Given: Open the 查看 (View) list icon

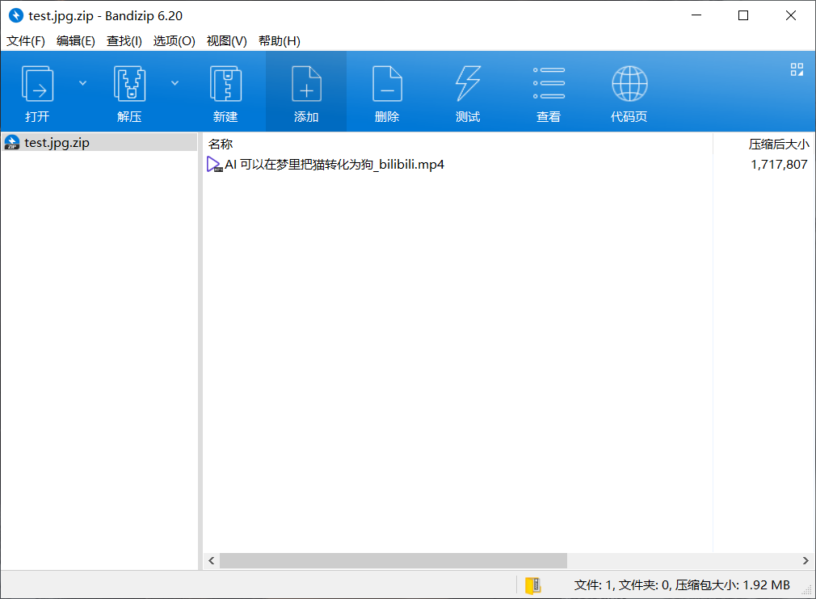Looking at the screenshot, I should click(x=549, y=83).
